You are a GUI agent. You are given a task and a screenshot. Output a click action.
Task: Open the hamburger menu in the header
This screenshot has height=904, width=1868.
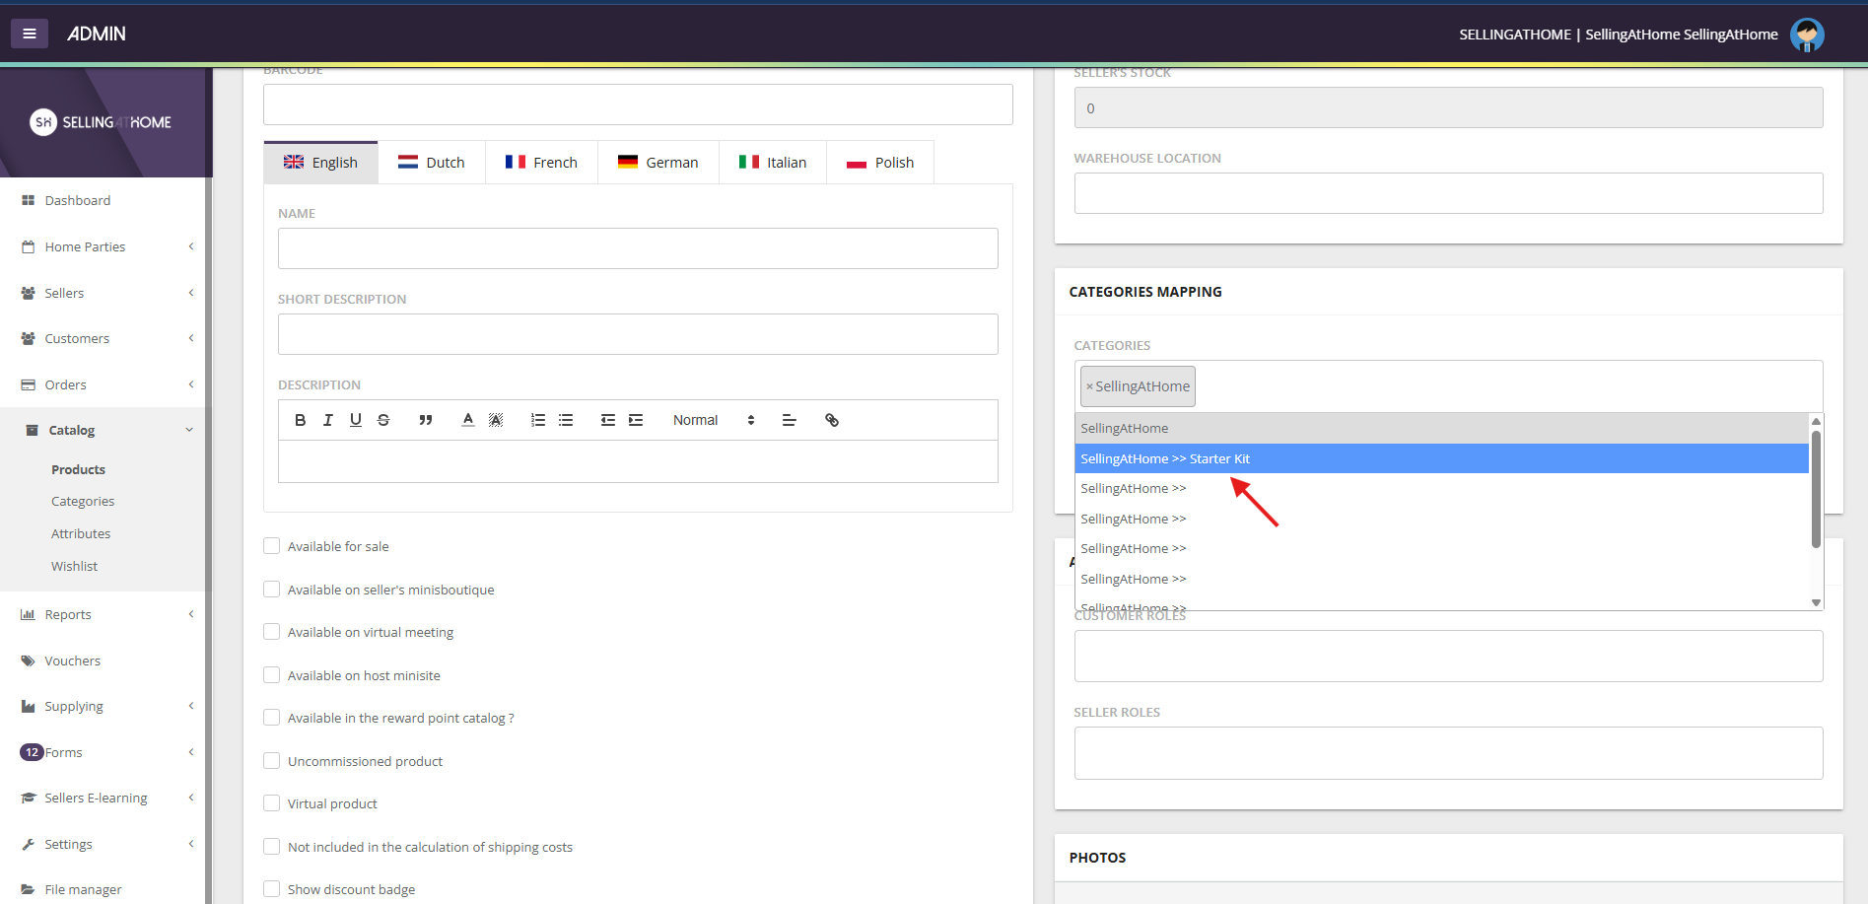tap(30, 34)
